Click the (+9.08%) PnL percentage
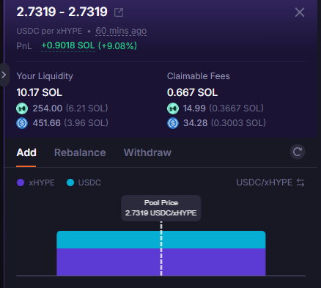Screen dimensions: 321x288 [117, 45]
